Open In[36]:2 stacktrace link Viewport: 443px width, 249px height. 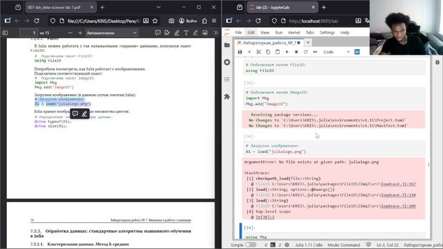coord(265,217)
